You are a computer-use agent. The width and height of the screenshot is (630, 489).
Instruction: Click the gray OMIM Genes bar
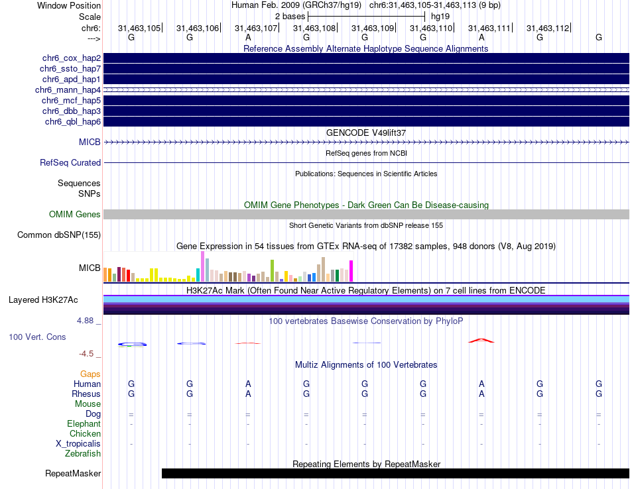point(366,215)
